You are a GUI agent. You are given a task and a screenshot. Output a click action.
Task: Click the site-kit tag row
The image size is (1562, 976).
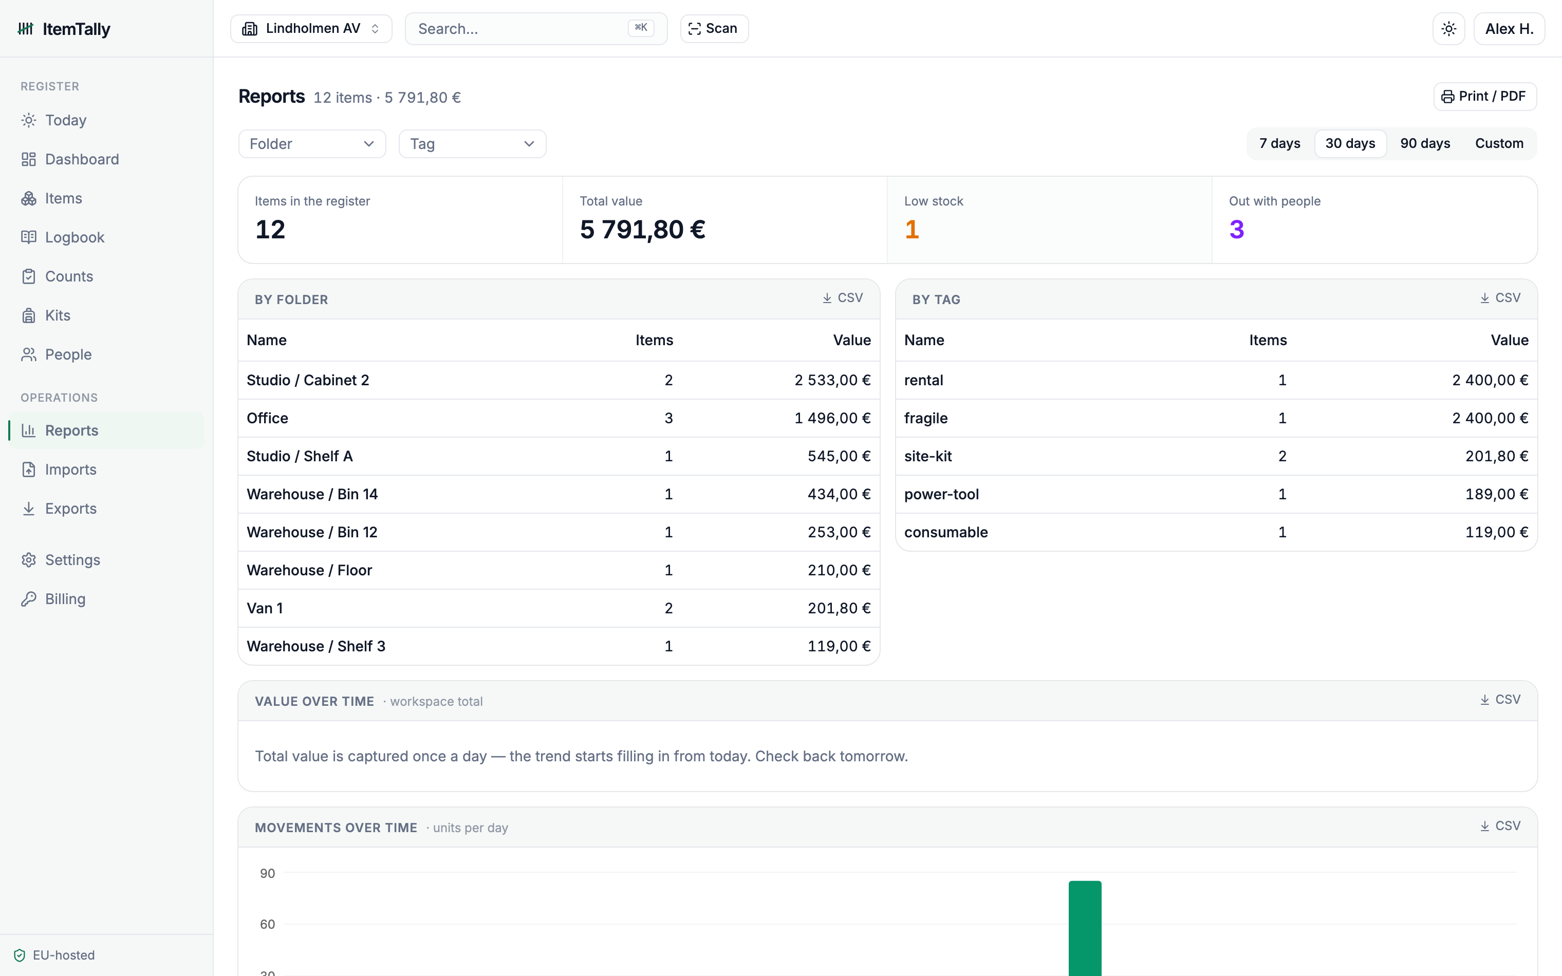(x=1217, y=456)
